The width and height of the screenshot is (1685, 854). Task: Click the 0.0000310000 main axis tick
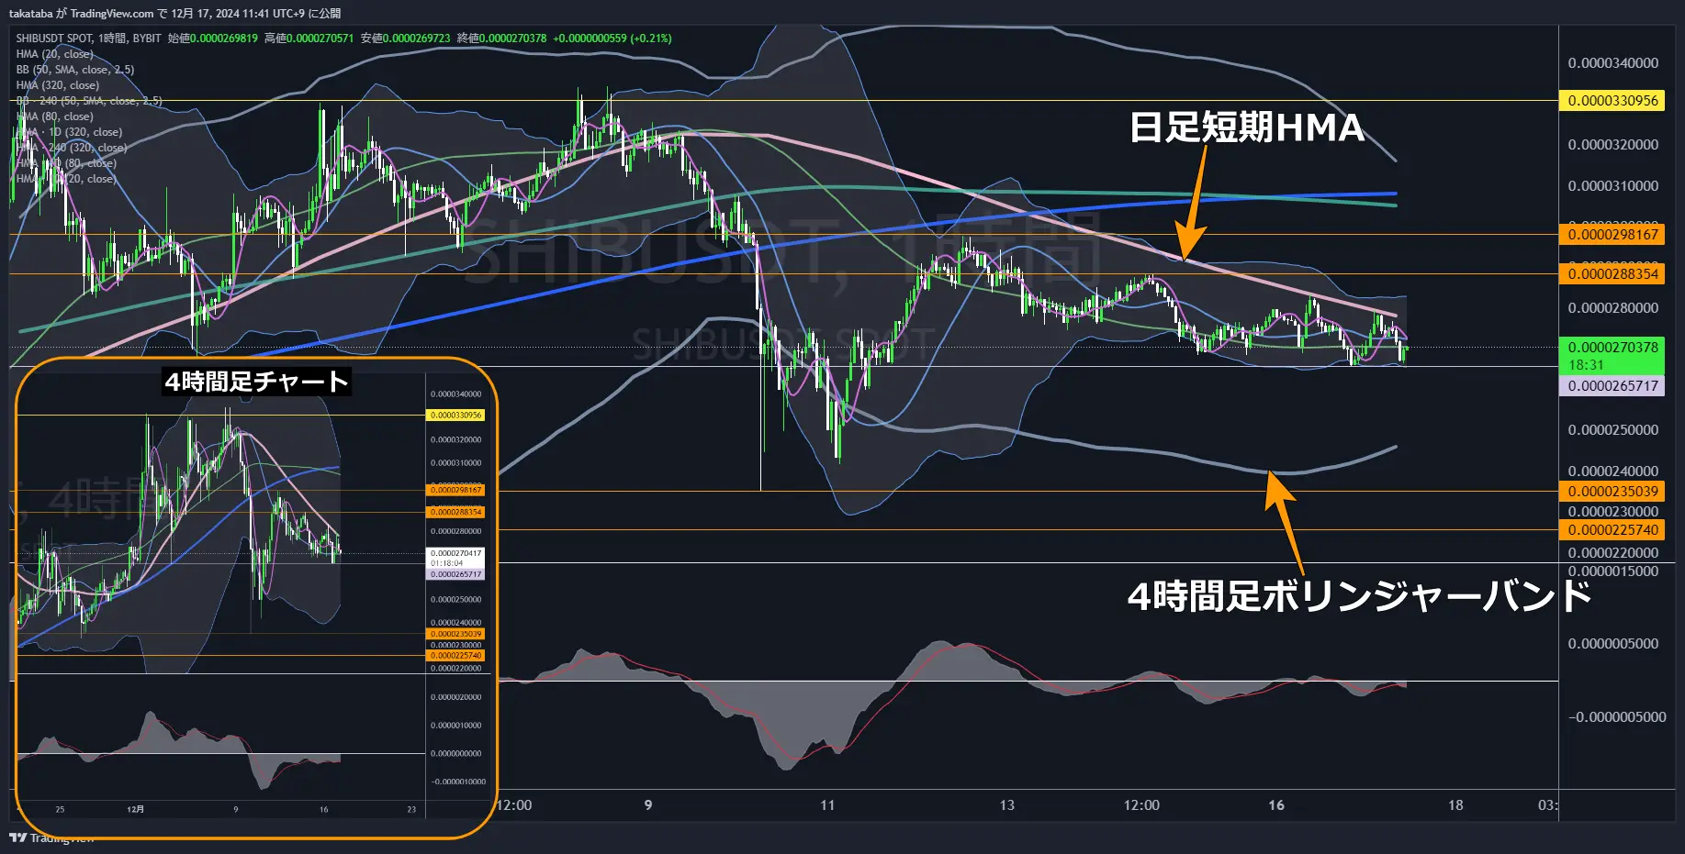[x=1612, y=186]
